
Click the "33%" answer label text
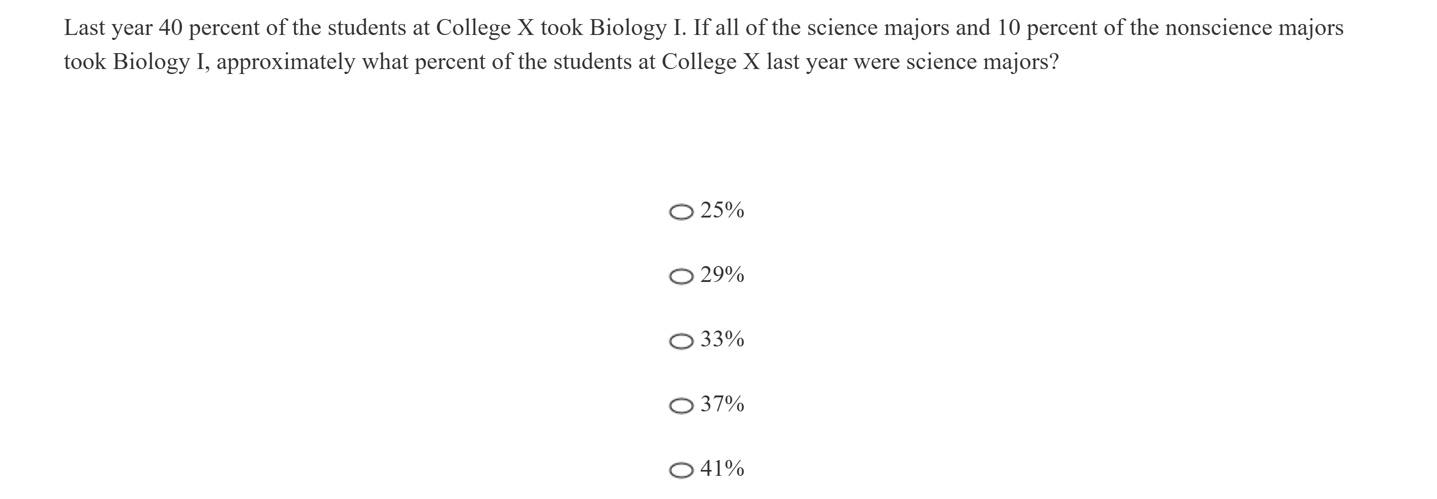pyautogui.click(x=722, y=339)
